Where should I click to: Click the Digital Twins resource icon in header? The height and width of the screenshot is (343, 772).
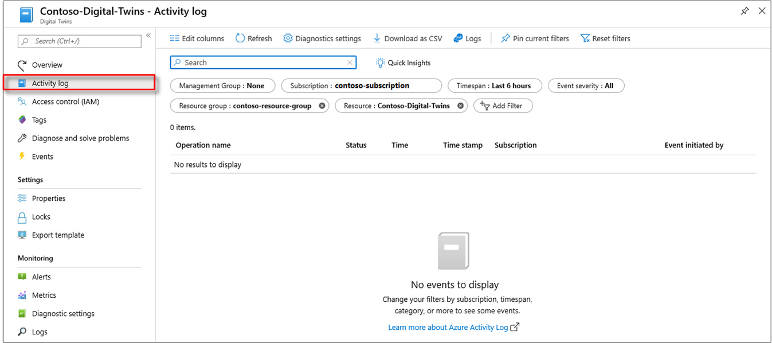27,15
